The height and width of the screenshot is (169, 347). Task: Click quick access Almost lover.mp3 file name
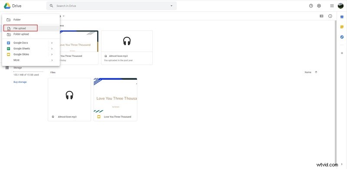pos(118,56)
